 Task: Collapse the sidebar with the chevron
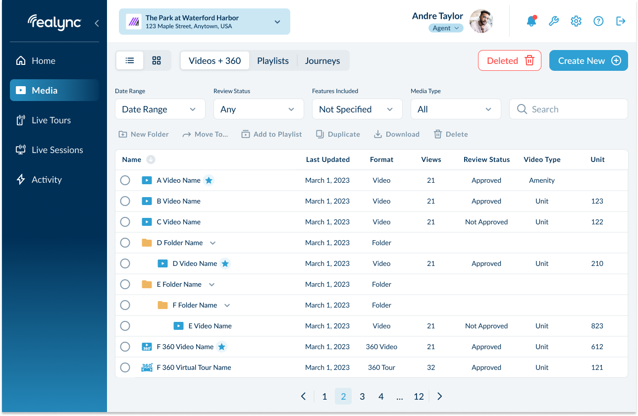(97, 23)
